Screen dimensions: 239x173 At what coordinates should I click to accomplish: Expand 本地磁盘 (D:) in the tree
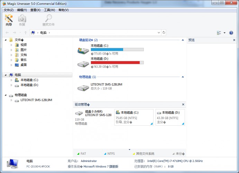(x=11, y=85)
